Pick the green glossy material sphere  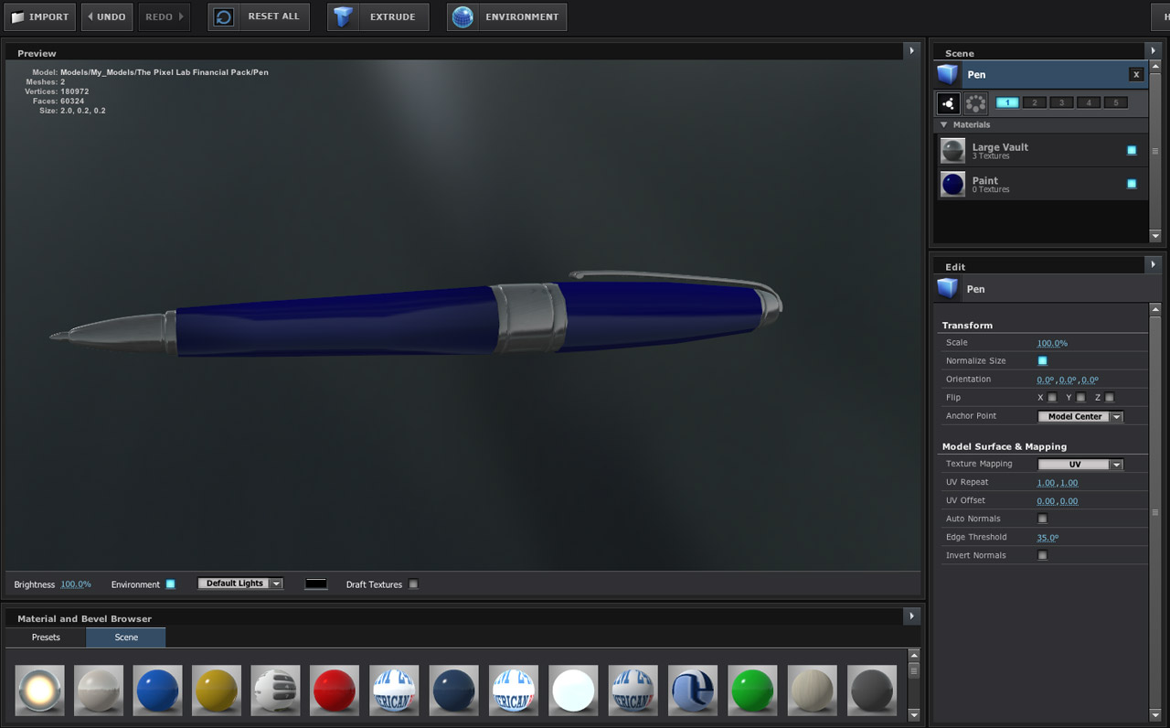(x=752, y=690)
